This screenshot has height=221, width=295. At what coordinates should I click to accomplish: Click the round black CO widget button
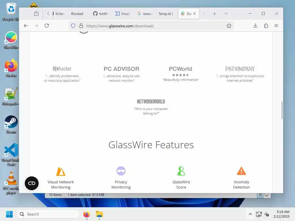pyautogui.click(x=32, y=183)
